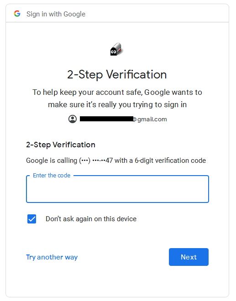Click the To help keep your account safe line
Image resolution: width=236 pixels, height=301 pixels.
(117, 92)
